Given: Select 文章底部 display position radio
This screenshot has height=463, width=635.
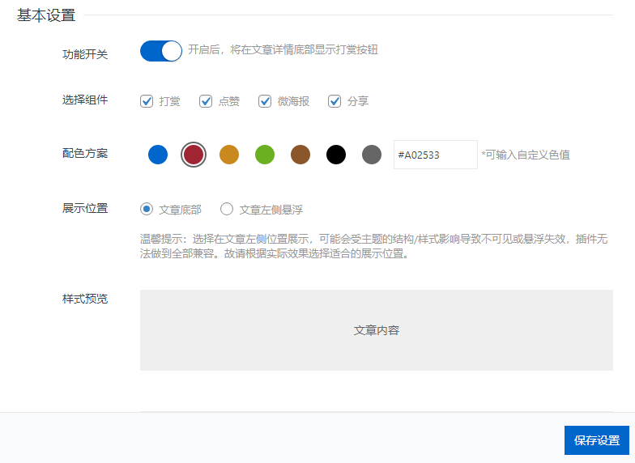Looking at the screenshot, I should pos(147,209).
